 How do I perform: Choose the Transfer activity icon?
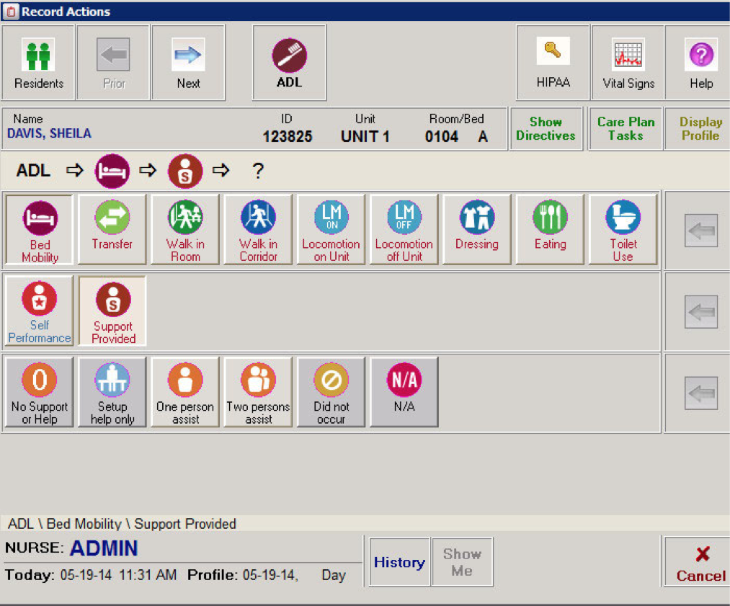coord(112,229)
